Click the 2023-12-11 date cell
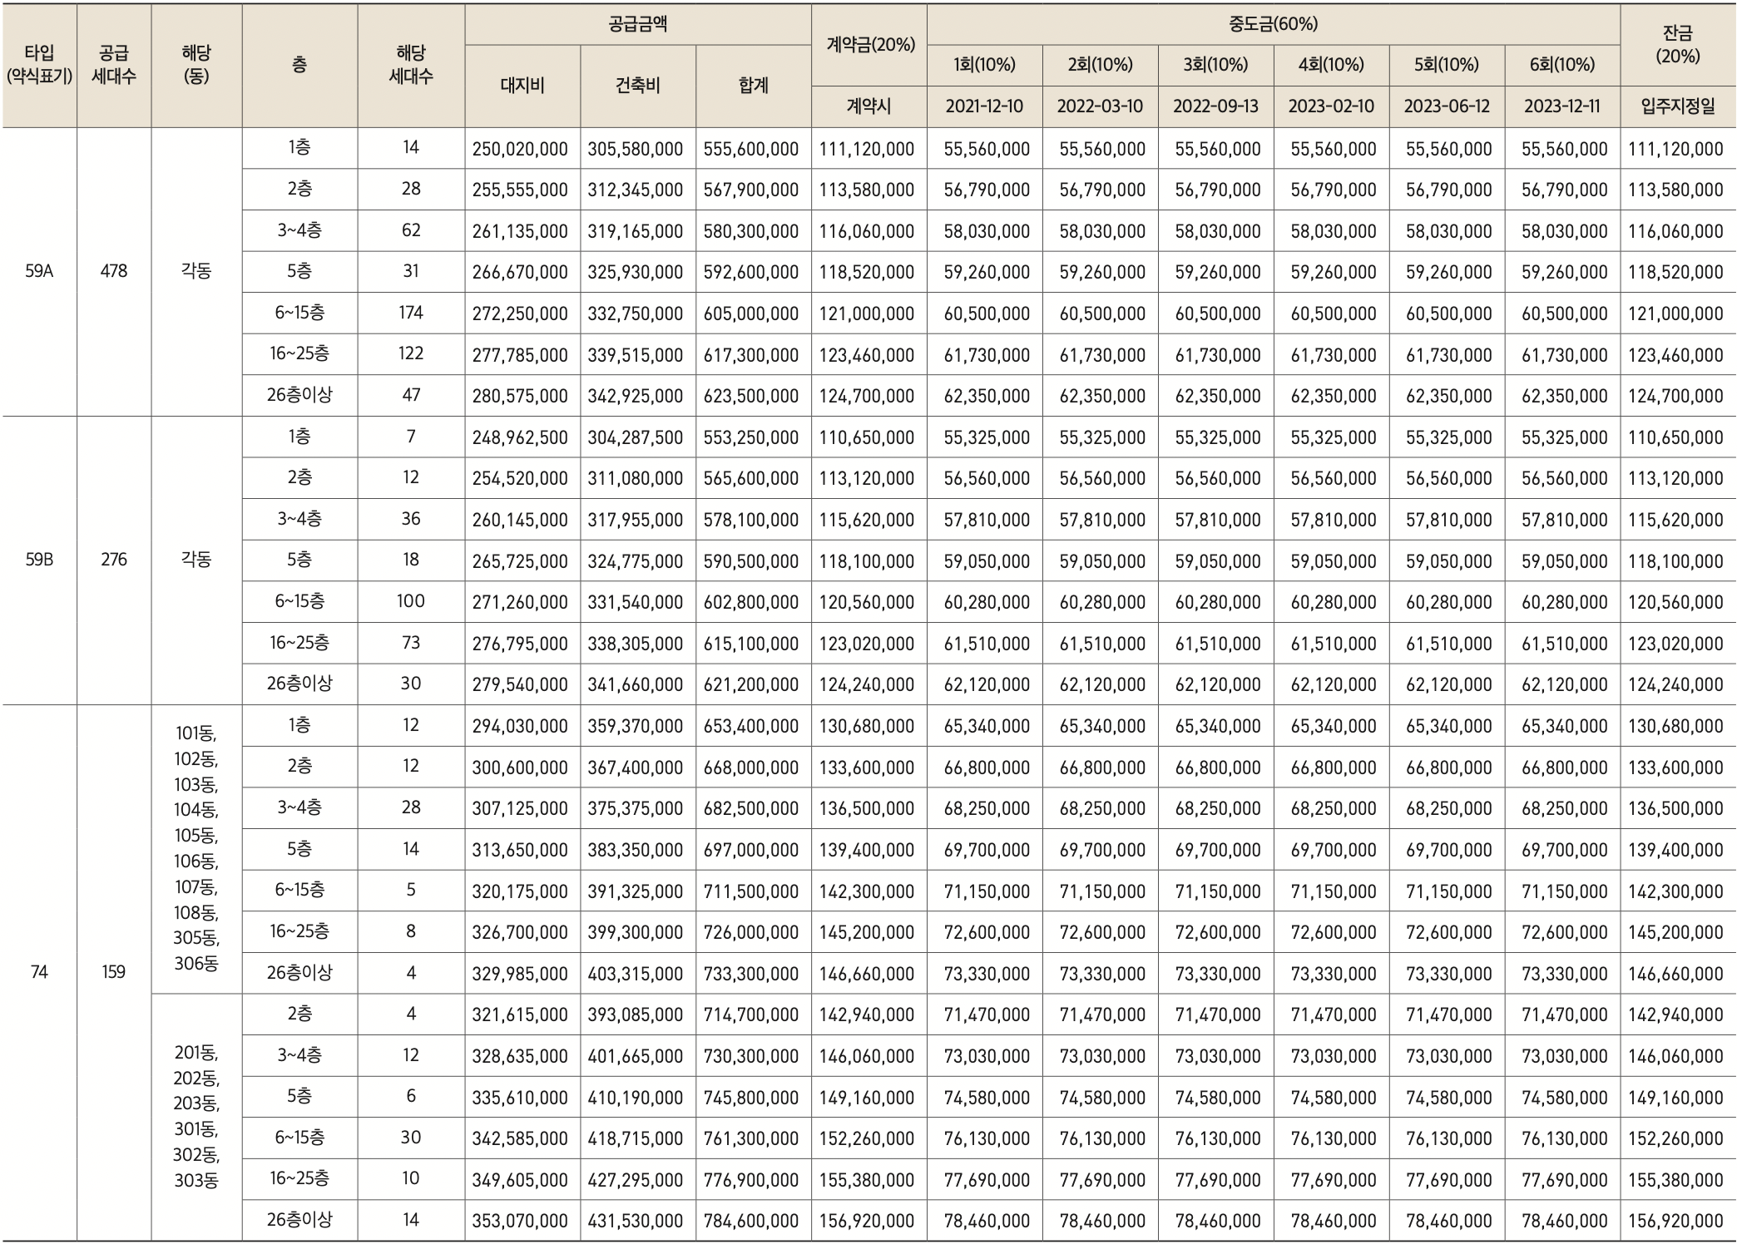This screenshot has width=1737, height=1244. coord(1561,106)
